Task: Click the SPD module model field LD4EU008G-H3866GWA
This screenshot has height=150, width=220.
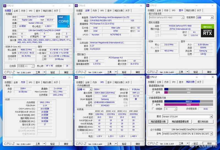Action: [105, 102]
